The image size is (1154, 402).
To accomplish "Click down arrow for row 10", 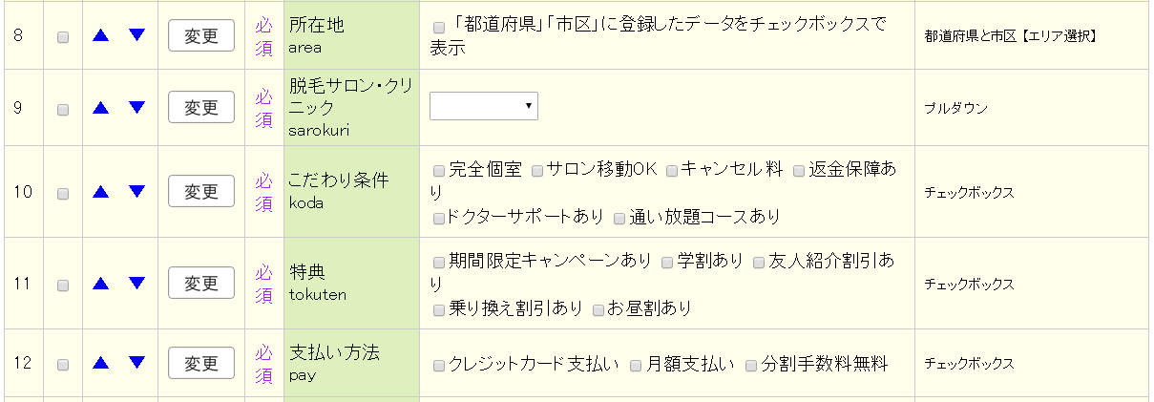I will 136,192.
